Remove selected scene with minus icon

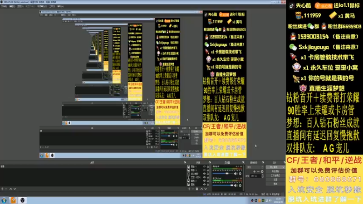coord(6,189)
